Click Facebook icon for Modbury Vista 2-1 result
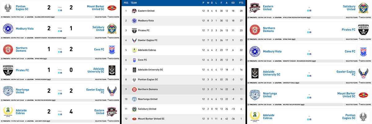 tap(61, 31)
